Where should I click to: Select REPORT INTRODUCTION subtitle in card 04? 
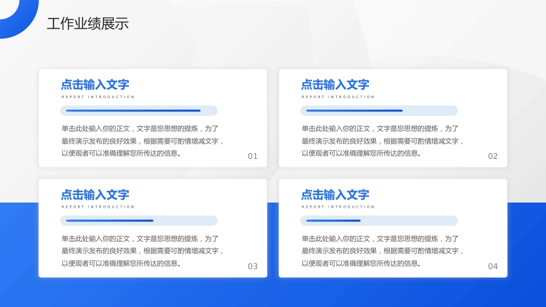338,207
